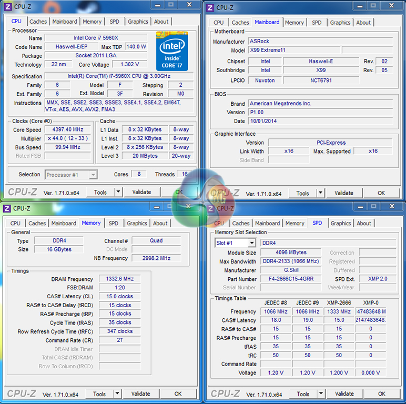Click the CPU-Z icon in the Mainboard window title bar

tap(210, 7)
